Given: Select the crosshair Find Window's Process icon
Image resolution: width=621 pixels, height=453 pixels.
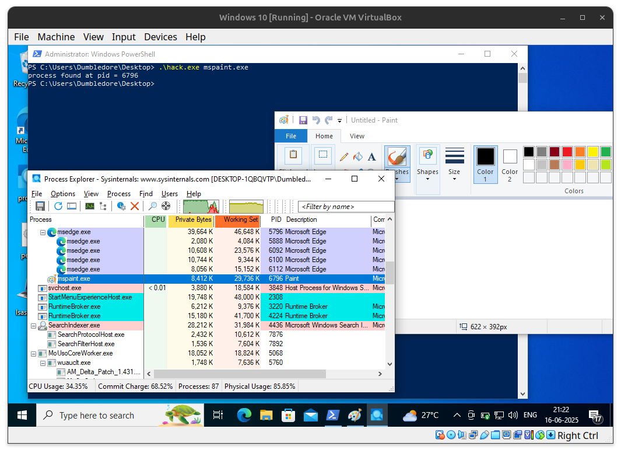Looking at the screenshot, I should 166,206.
